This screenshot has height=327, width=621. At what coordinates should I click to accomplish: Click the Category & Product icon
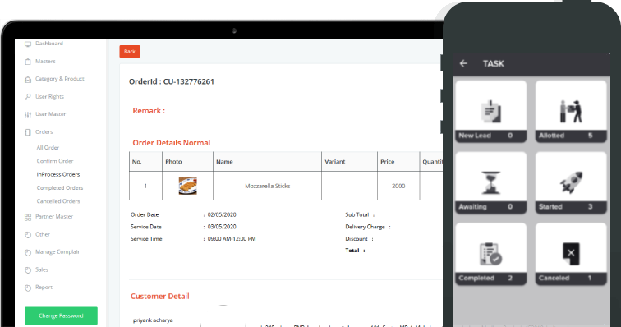click(x=28, y=79)
